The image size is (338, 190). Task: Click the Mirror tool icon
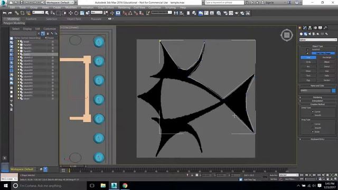tap(176, 13)
